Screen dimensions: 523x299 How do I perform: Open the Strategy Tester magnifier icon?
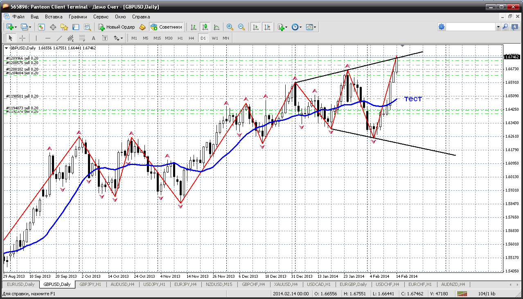pyautogui.click(x=87, y=27)
